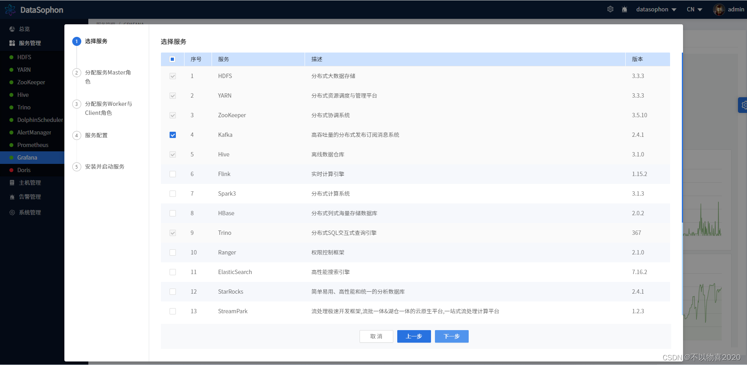747x365 pixels.
Task: Click the 主机管理 sidebar icon
Action: [12, 183]
